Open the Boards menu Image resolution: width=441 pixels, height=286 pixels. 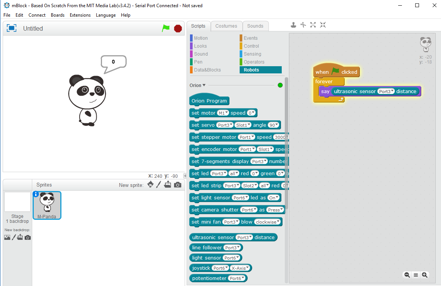point(58,15)
